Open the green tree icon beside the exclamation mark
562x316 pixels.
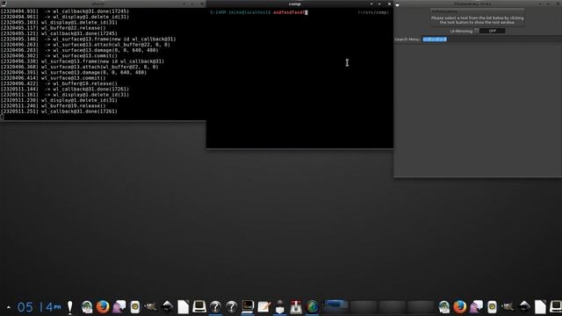click(x=87, y=307)
